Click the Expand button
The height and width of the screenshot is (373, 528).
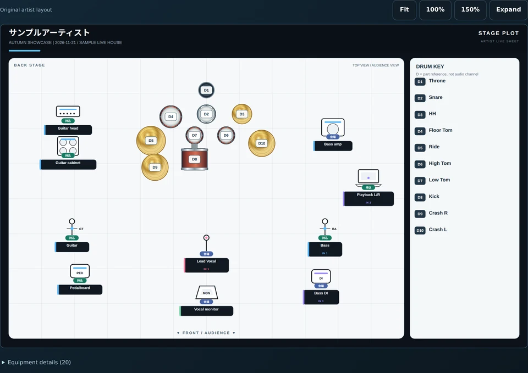508,10
